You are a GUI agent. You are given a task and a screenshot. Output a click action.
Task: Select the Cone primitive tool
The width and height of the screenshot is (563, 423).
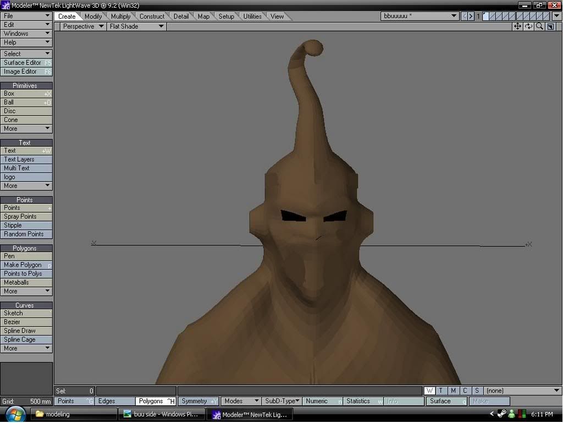(x=26, y=120)
